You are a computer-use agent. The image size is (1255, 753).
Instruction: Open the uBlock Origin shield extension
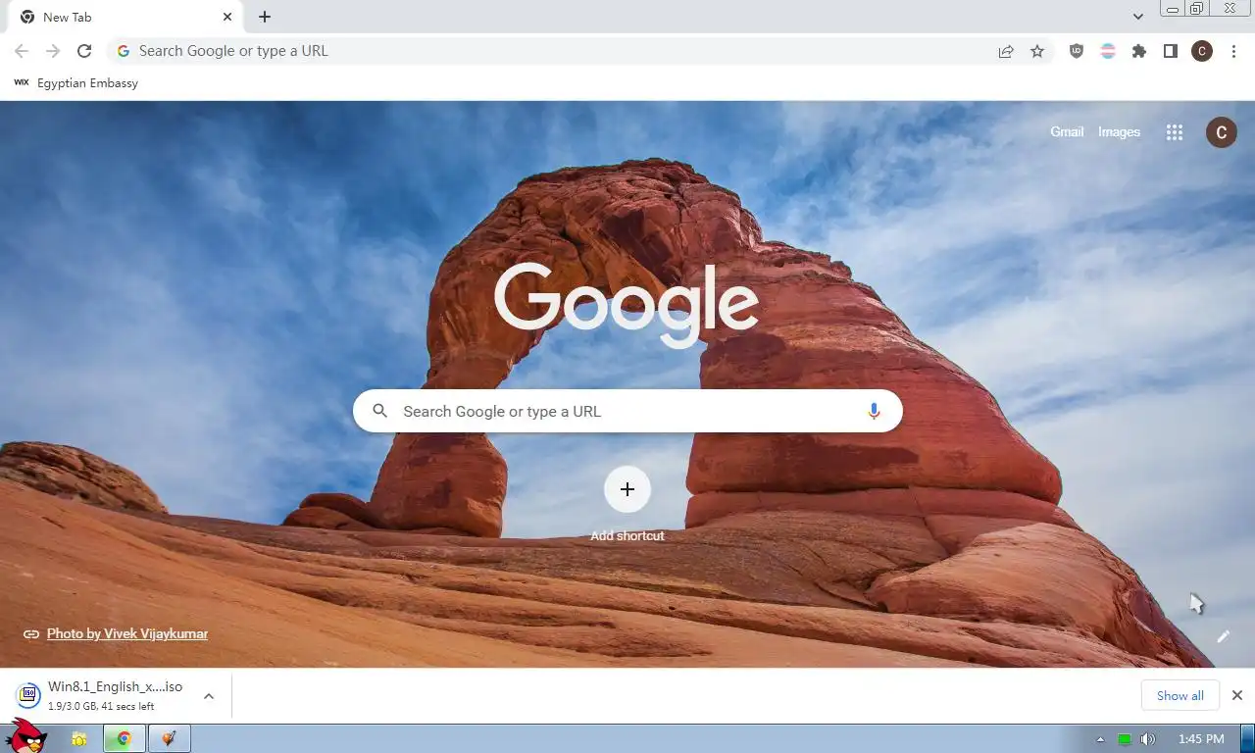(x=1077, y=51)
